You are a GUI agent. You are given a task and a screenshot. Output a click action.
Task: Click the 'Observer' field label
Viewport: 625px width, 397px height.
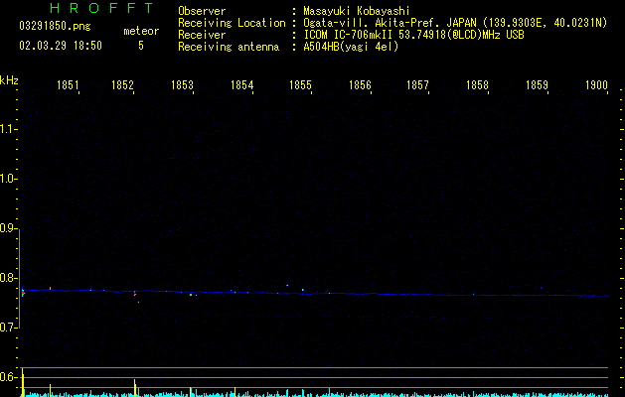[202, 11]
